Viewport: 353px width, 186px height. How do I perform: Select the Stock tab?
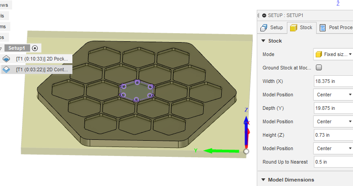point(301,28)
